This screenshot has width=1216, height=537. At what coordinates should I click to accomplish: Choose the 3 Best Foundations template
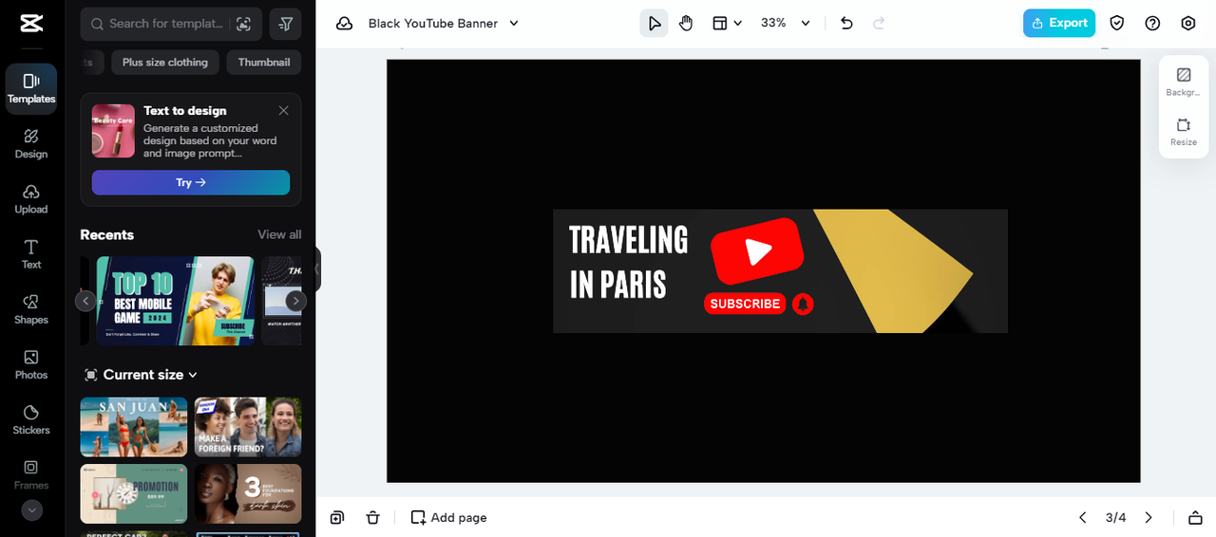pos(248,493)
